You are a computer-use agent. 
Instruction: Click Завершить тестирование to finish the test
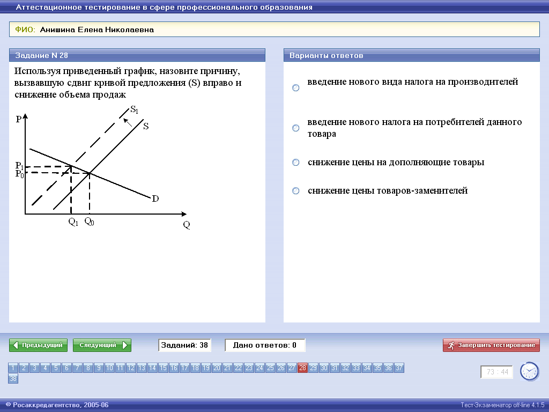491,345
